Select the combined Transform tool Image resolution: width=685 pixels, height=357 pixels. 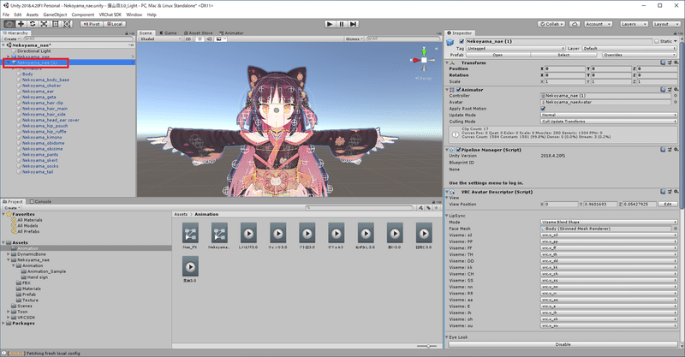(68, 24)
